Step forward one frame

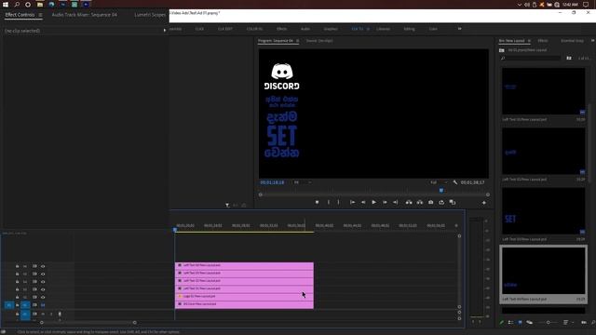point(385,203)
